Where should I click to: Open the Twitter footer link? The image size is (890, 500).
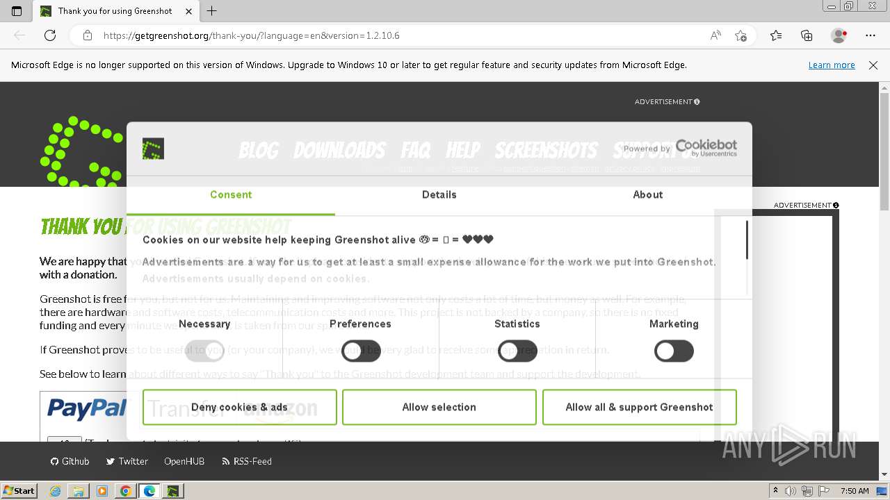(127, 461)
